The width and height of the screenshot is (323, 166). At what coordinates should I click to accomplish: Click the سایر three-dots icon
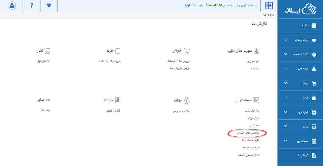coord(48,100)
